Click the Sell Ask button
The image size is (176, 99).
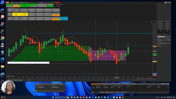167,24
